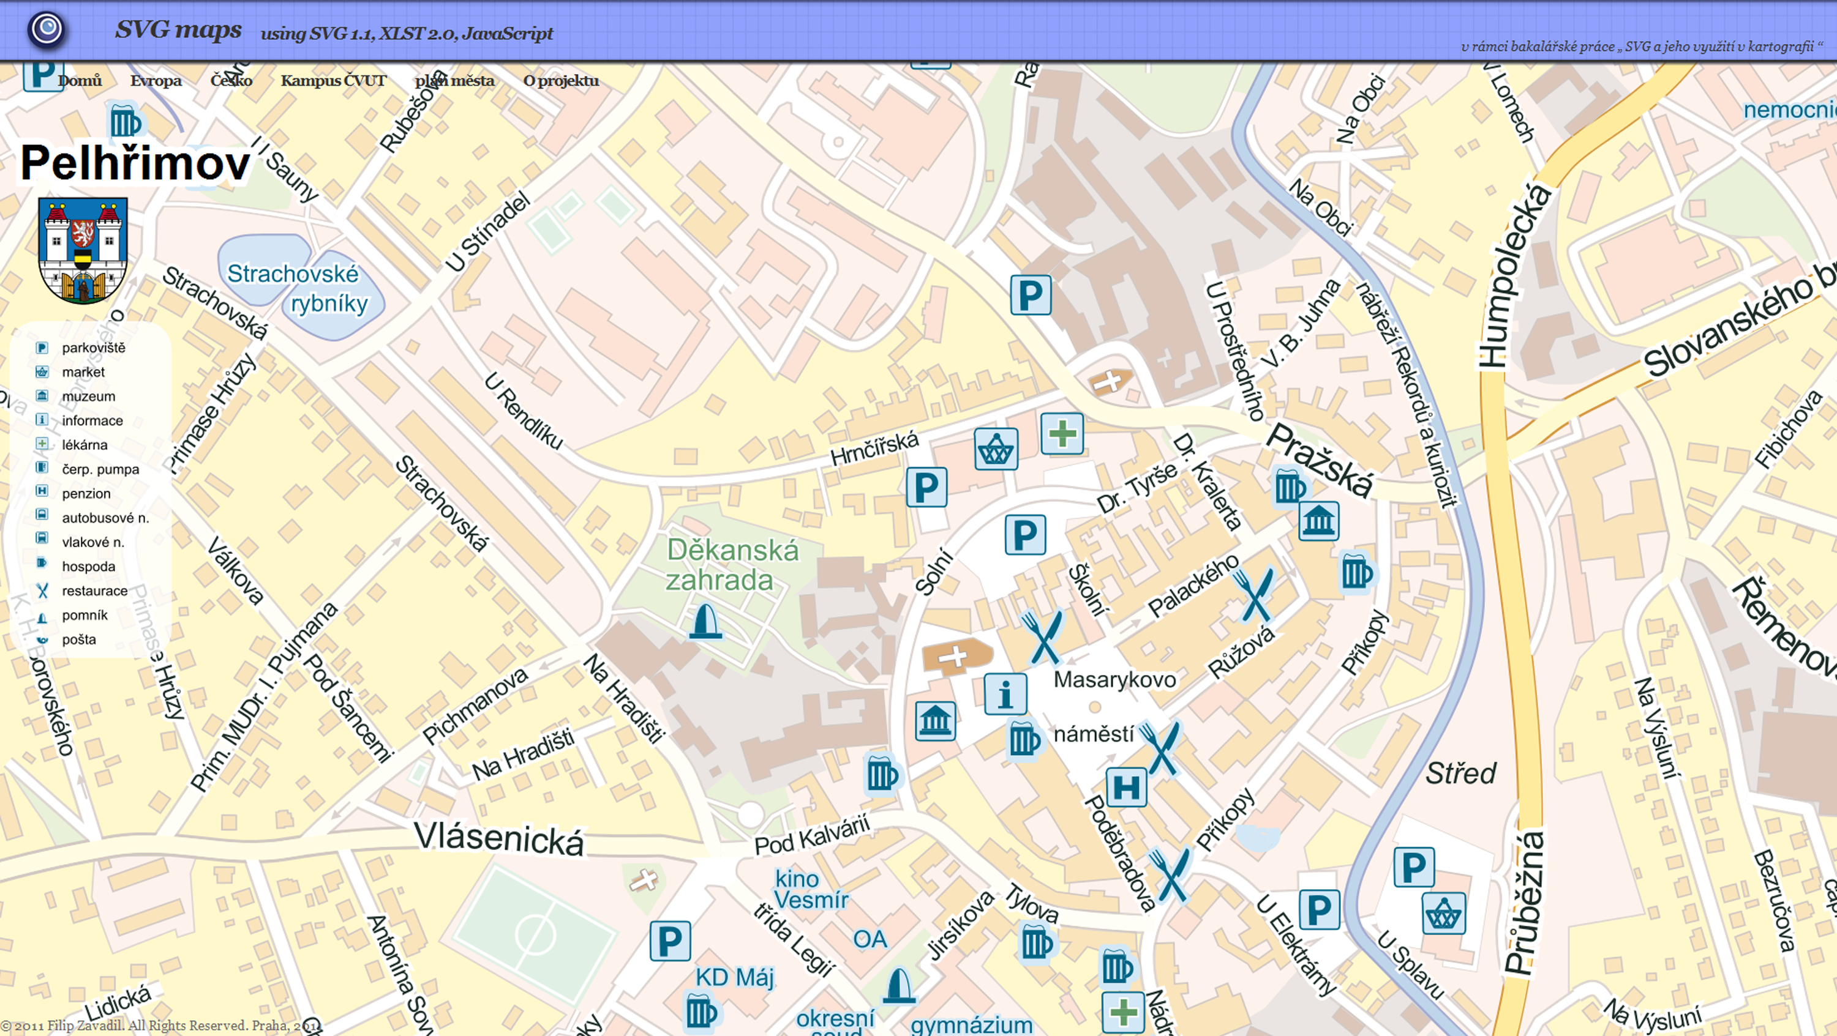Click the monument icon near gymnázium
This screenshot has width=1837, height=1036.
tap(898, 985)
